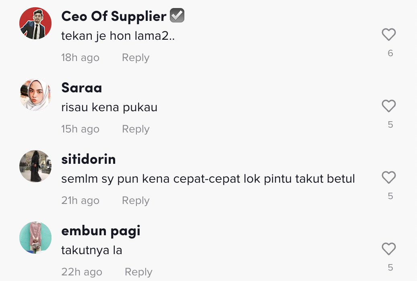Visit Saraa's profile via username
417x281 pixels.
pos(81,88)
